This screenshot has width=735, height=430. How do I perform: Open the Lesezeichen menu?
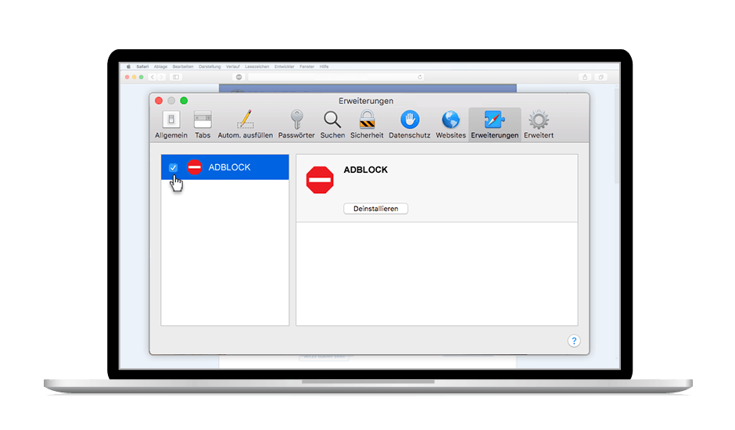tap(257, 66)
